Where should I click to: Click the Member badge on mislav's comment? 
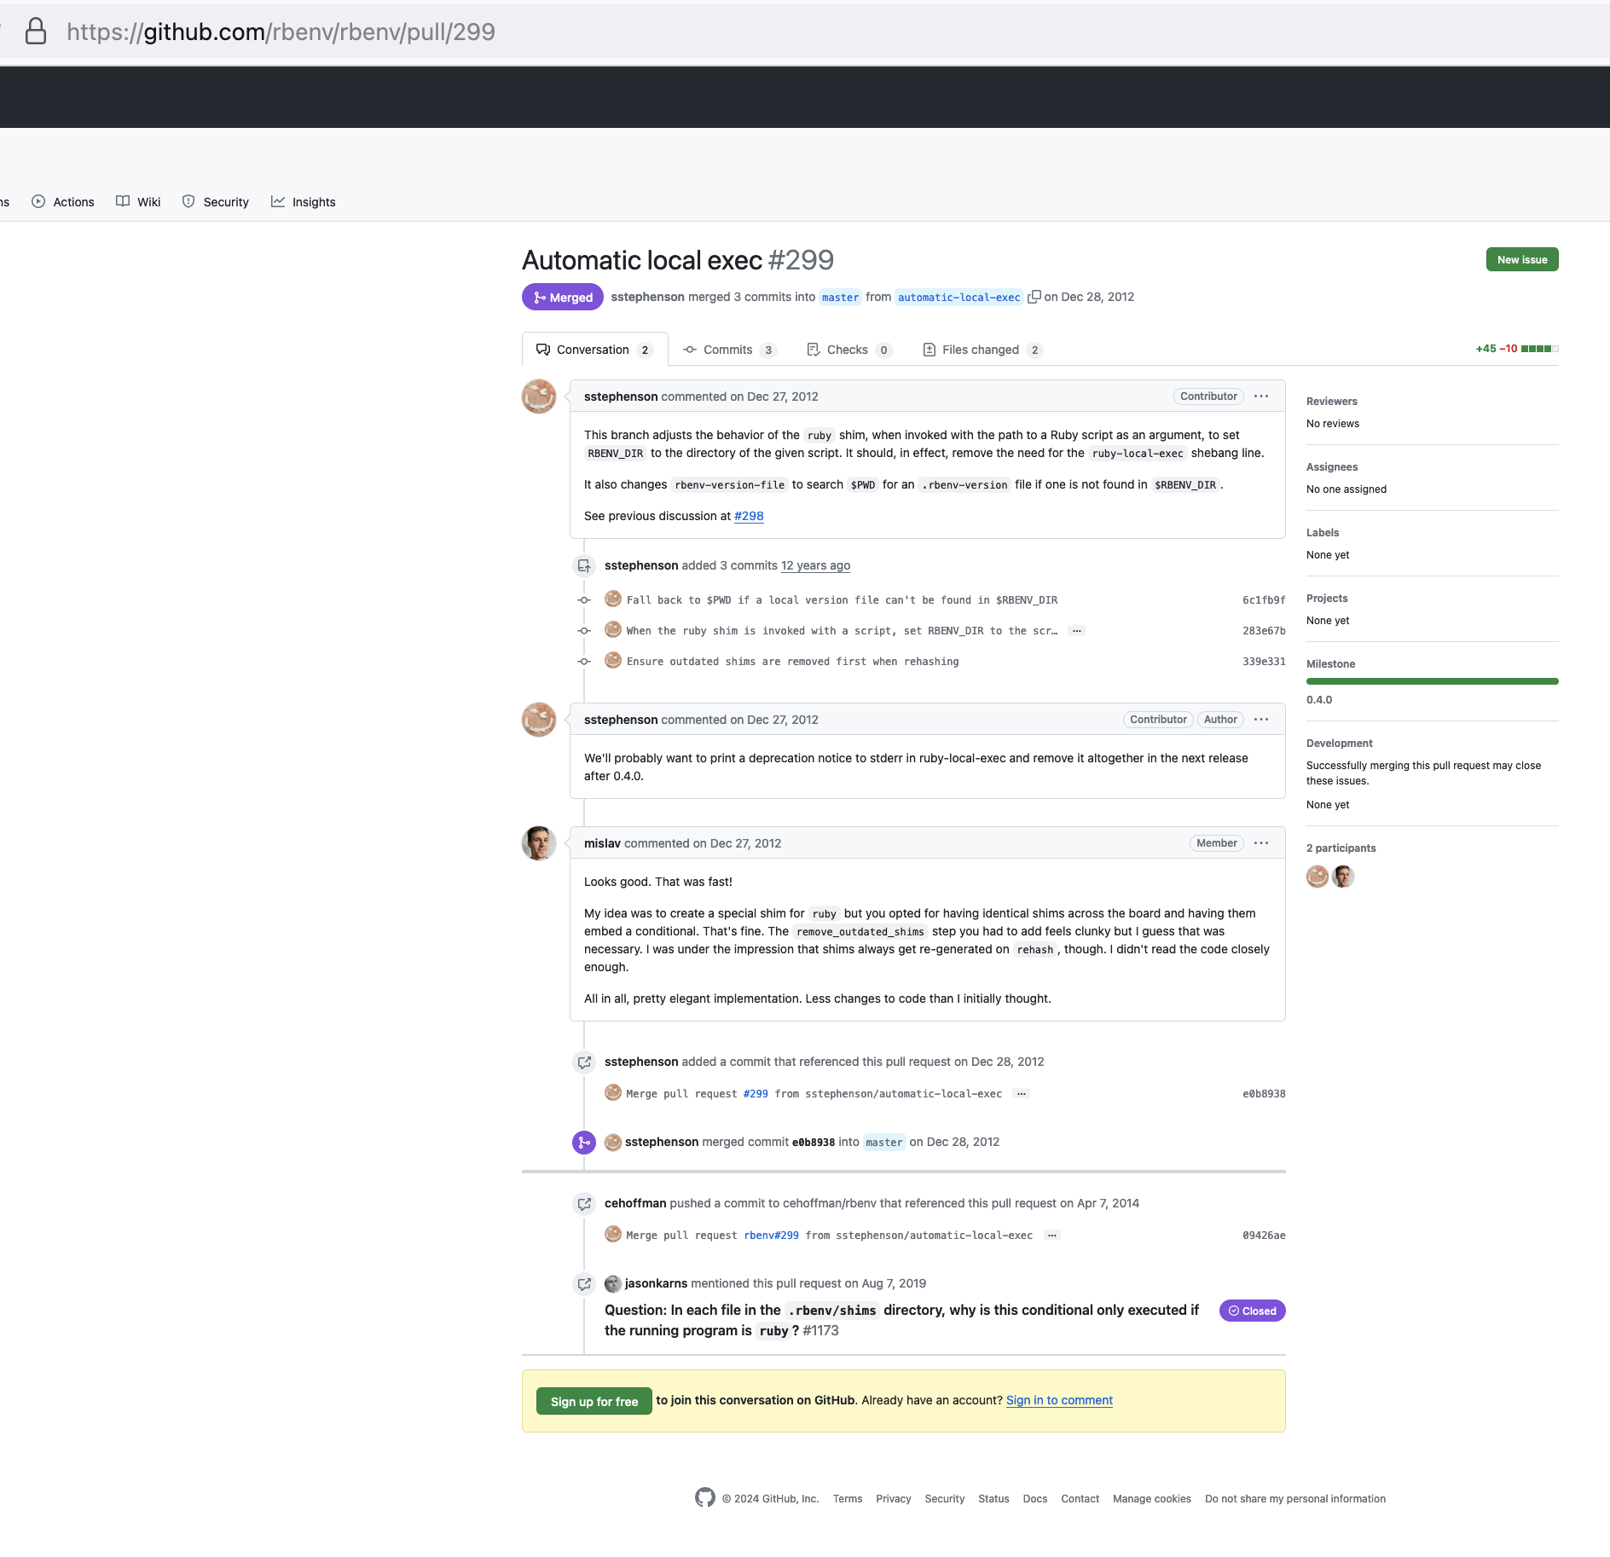click(1216, 843)
